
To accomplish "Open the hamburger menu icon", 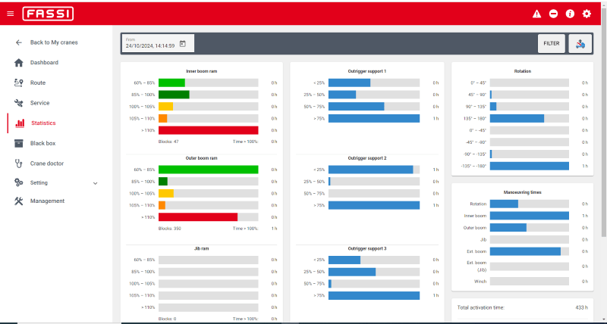I will pyautogui.click(x=11, y=14).
